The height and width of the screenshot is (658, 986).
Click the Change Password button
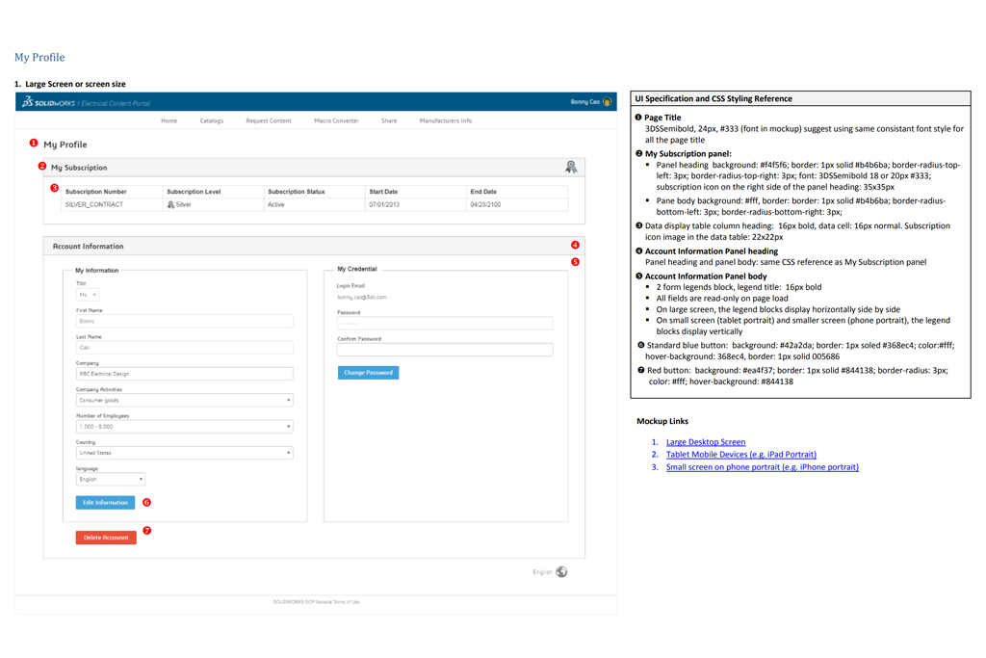pyautogui.click(x=368, y=373)
